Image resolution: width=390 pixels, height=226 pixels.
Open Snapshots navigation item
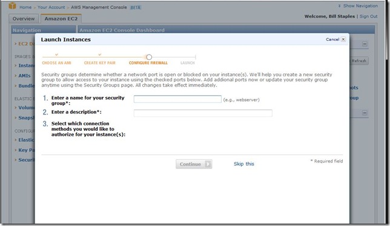pos(27,118)
